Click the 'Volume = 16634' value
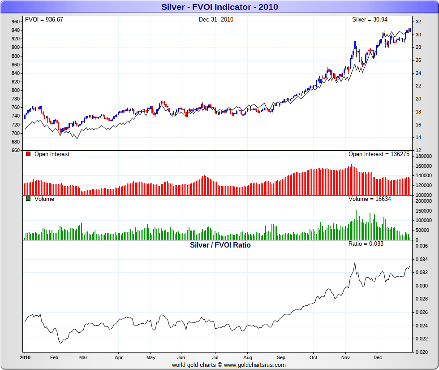The image size is (439, 370). pos(370,199)
